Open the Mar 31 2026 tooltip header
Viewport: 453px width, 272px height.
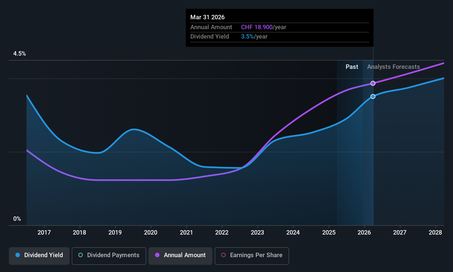coord(207,17)
